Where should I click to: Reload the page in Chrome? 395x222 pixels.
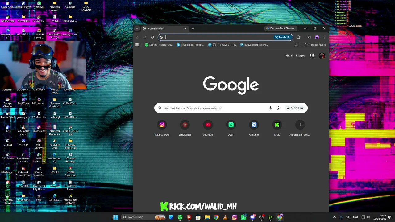[x=152, y=37]
